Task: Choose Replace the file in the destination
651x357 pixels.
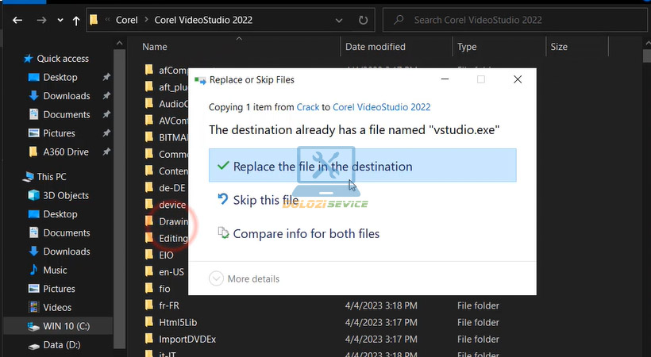Action: tap(322, 167)
